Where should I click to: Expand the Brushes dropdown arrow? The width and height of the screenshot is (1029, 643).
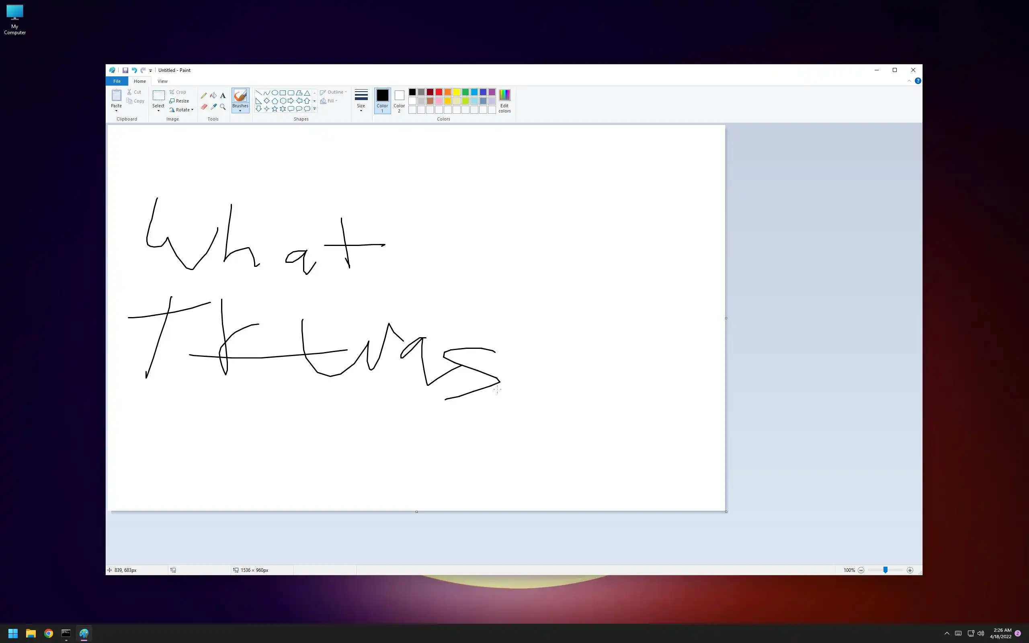pos(240,111)
